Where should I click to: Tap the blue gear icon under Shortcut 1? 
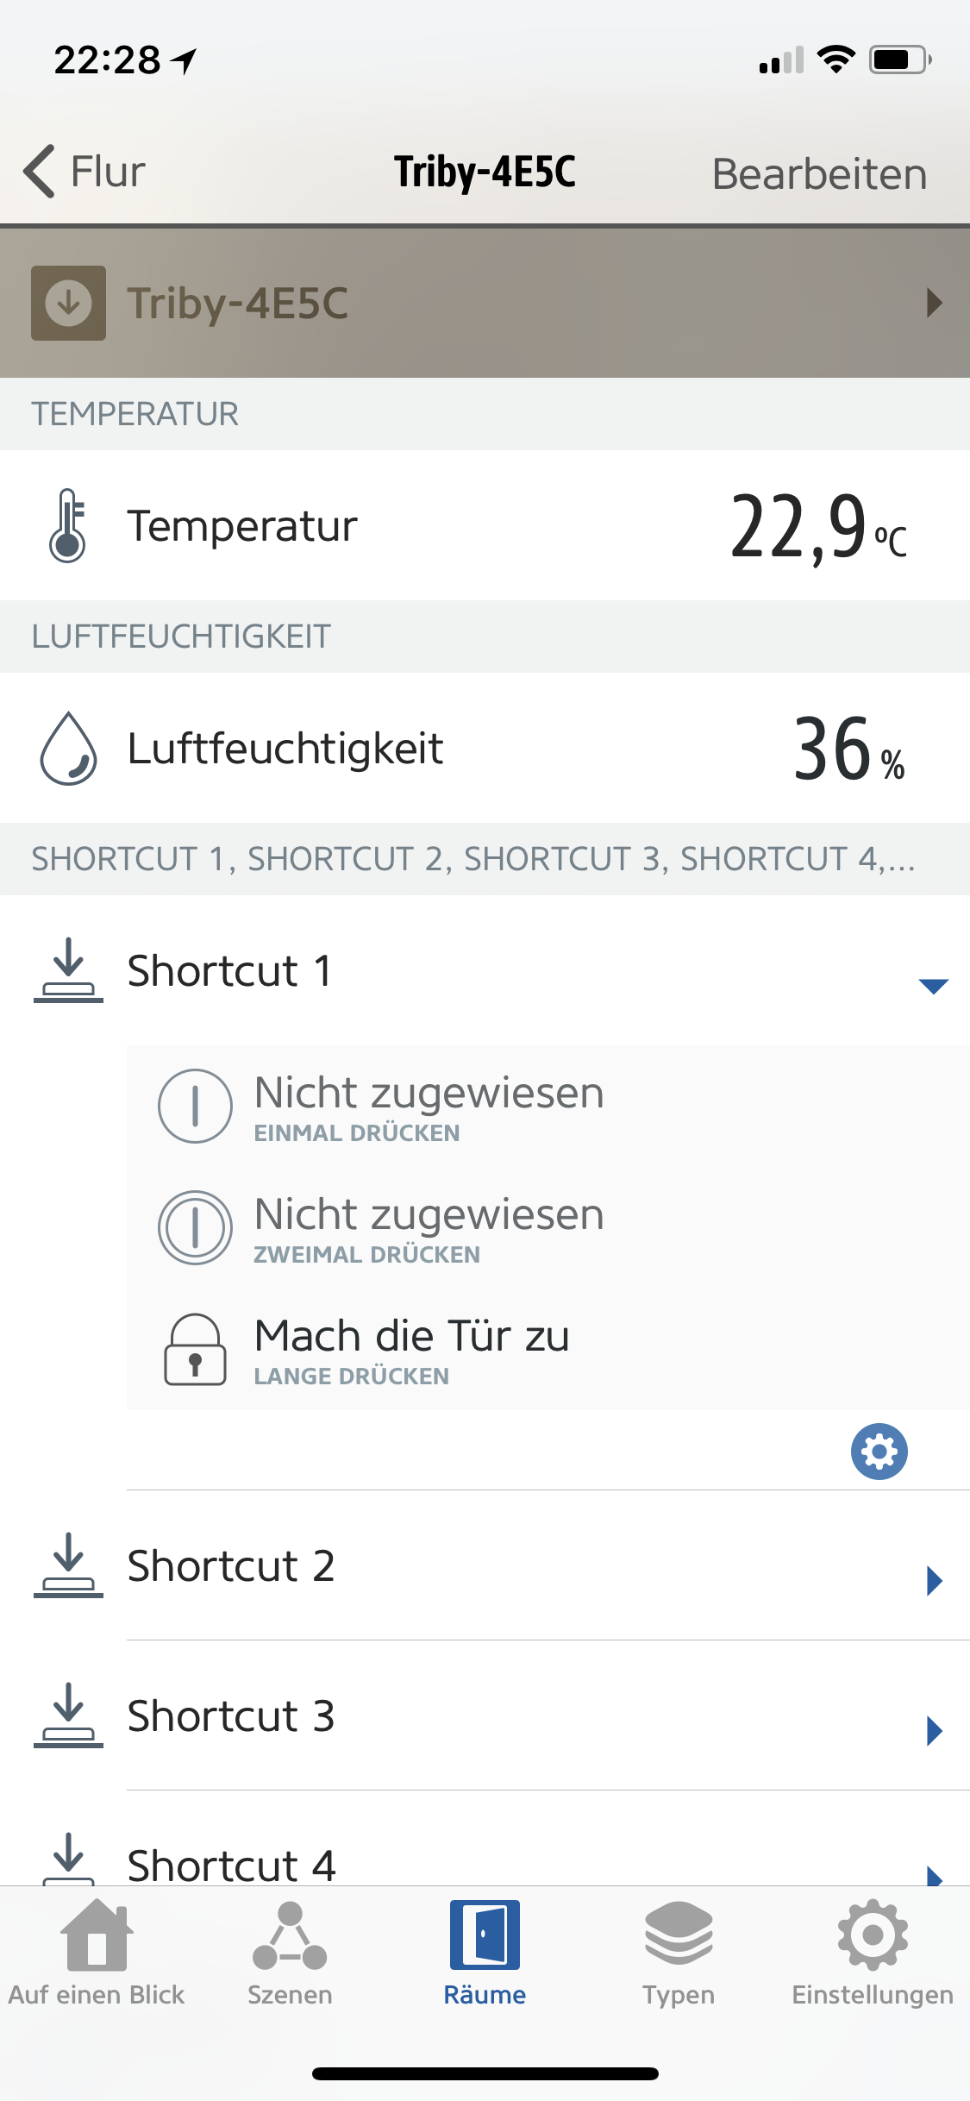coord(879,1451)
